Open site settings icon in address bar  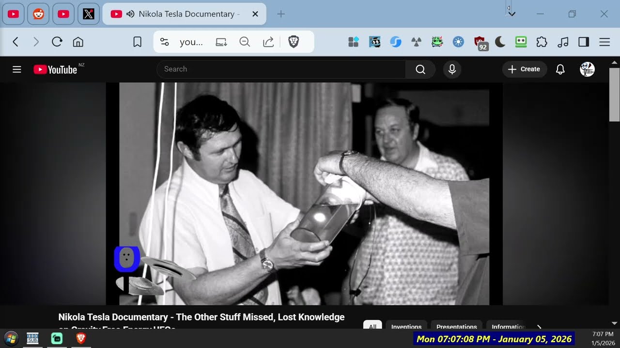165,42
